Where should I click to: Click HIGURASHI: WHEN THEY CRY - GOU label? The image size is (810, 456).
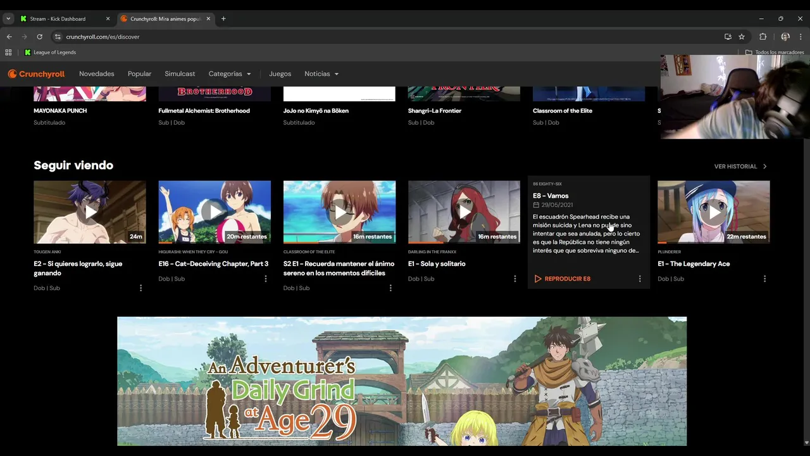coord(193,252)
